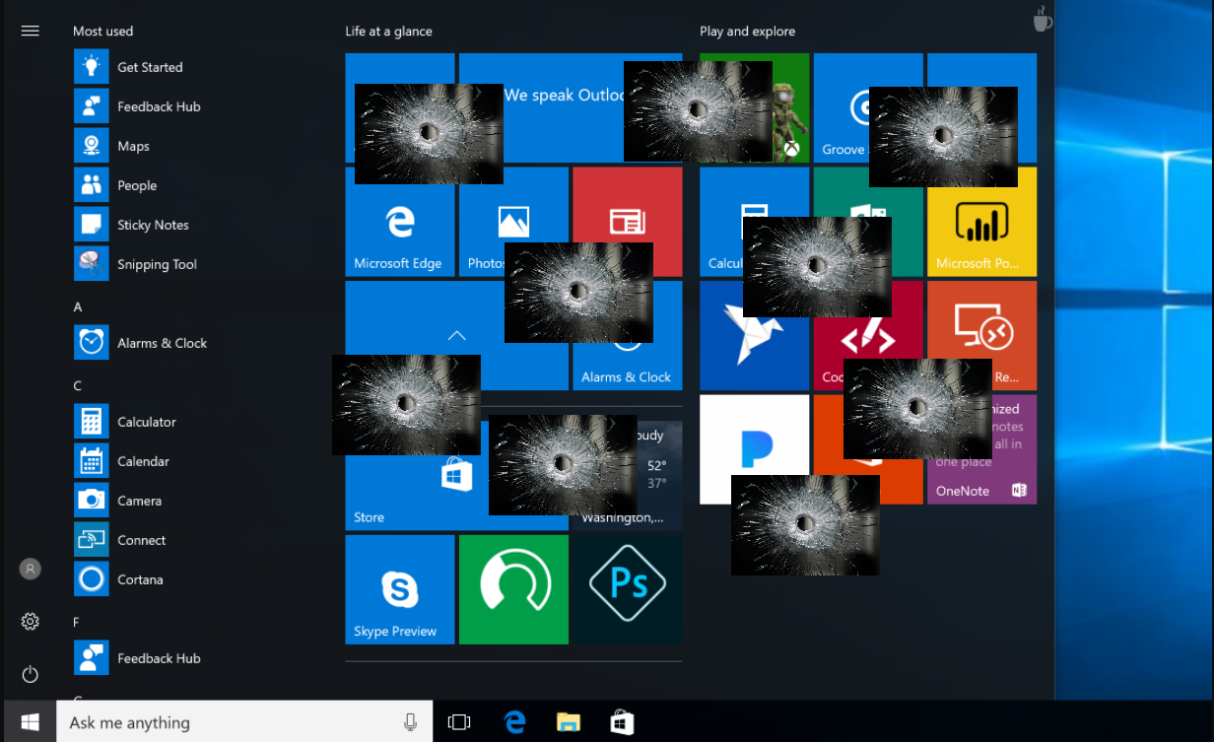The image size is (1215, 744).
Task: Open the We speak Outlook mail tile
Action: pyautogui.click(x=571, y=107)
